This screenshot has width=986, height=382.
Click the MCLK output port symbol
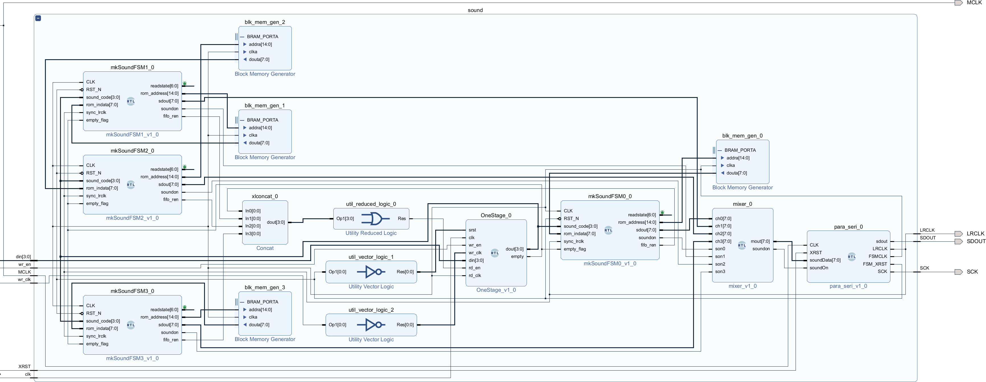[958, 3]
